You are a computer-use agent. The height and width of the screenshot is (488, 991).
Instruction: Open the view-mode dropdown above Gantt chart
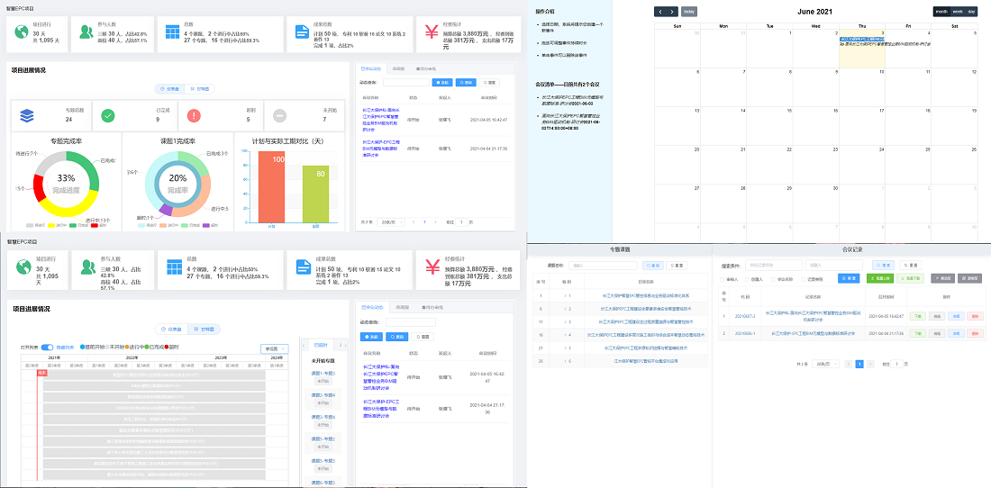pos(274,348)
